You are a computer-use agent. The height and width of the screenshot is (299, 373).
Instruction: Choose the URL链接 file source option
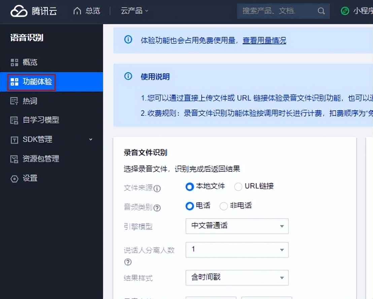pyautogui.click(x=238, y=187)
